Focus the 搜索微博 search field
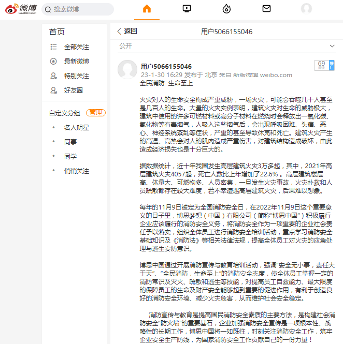 coord(78,9)
